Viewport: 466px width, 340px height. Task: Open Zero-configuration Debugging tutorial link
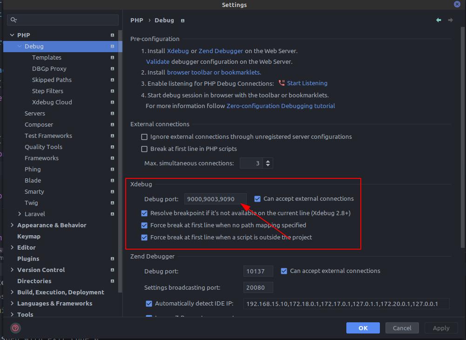coord(281,106)
